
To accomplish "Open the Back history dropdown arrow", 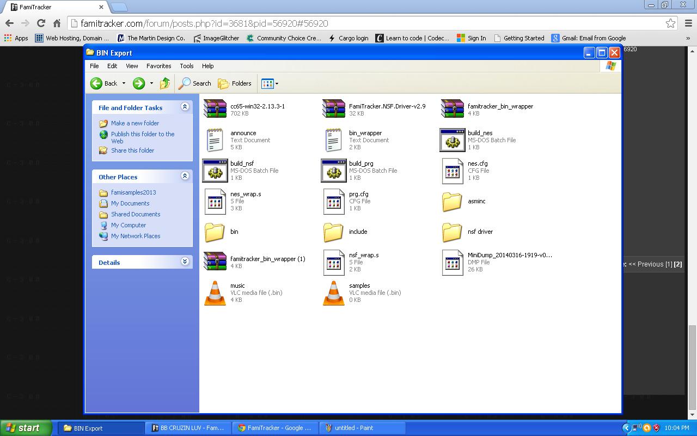I will pos(124,83).
